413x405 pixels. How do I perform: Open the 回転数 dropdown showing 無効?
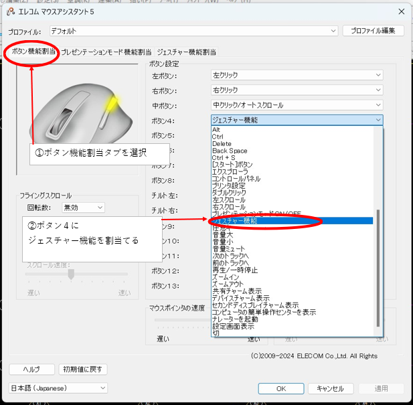(83, 208)
